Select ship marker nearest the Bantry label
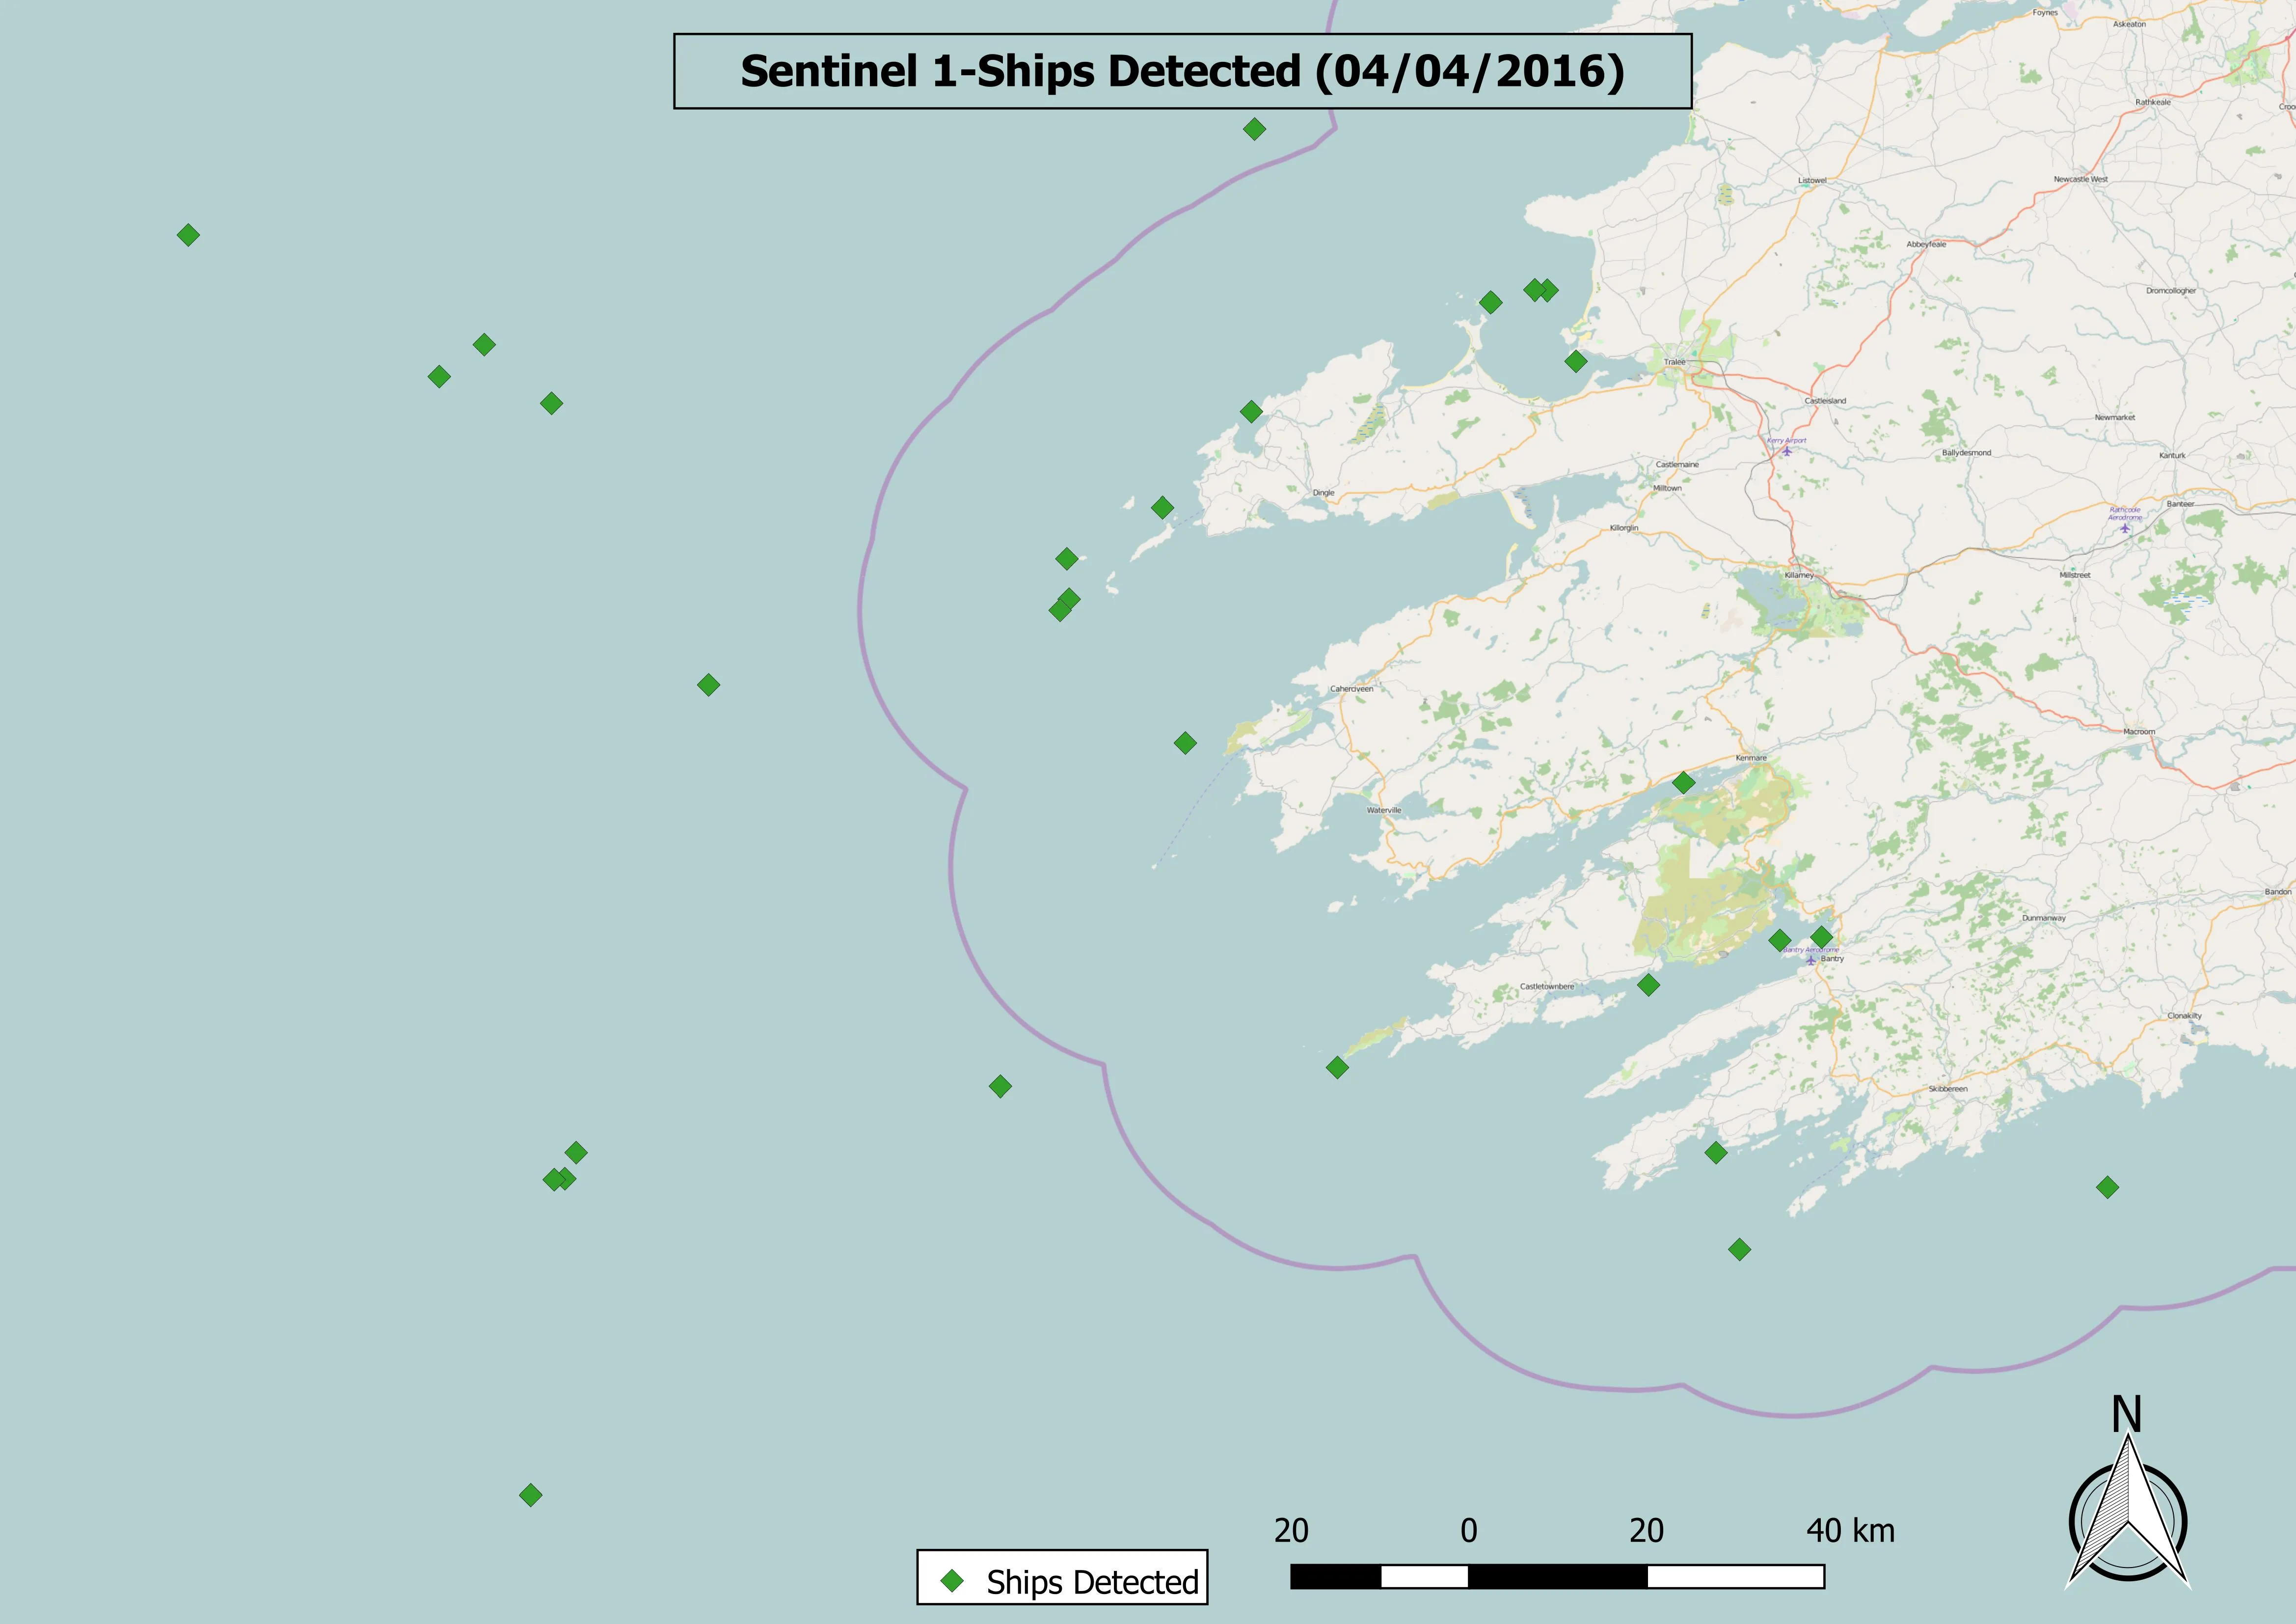This screenshot has height=1624, width=2296. pyautogui.click(x=1822, y=937)
